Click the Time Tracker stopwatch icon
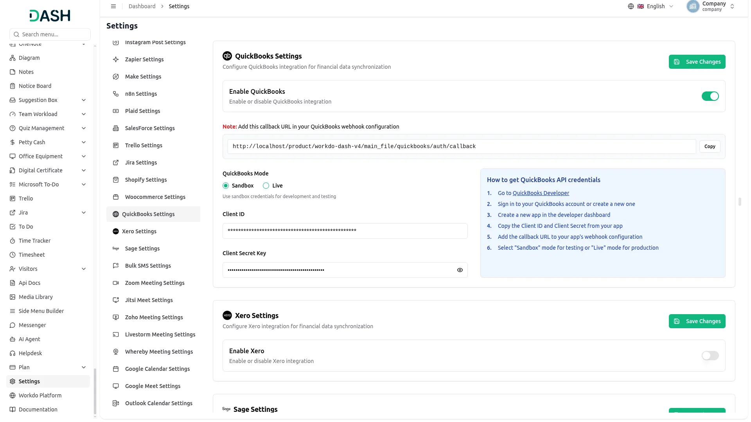Screen dimensions: 751x422 (x=13, y=241)
